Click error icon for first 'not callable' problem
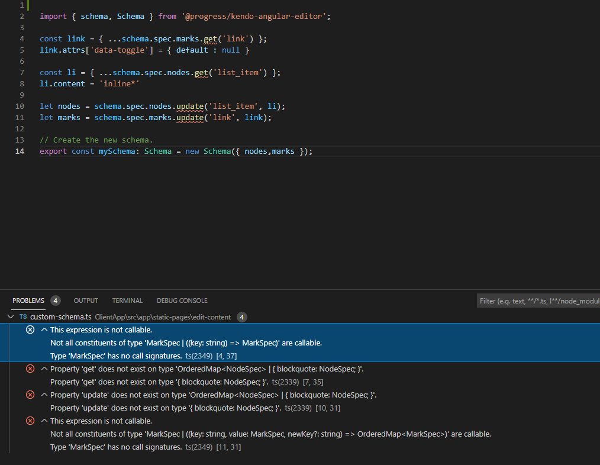This screenshot has height=465, width=600. coord(30,330)
